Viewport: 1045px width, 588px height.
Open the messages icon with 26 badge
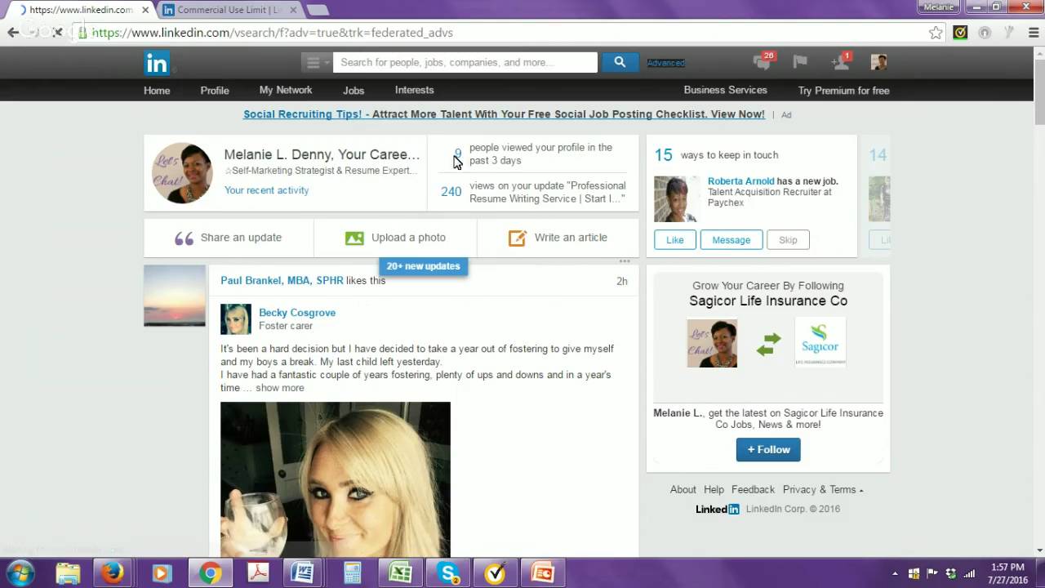coord(763,61)
